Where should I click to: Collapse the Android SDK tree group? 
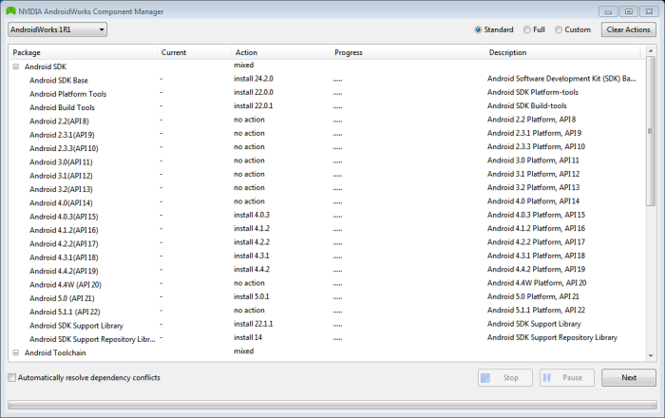click(16, 66)
